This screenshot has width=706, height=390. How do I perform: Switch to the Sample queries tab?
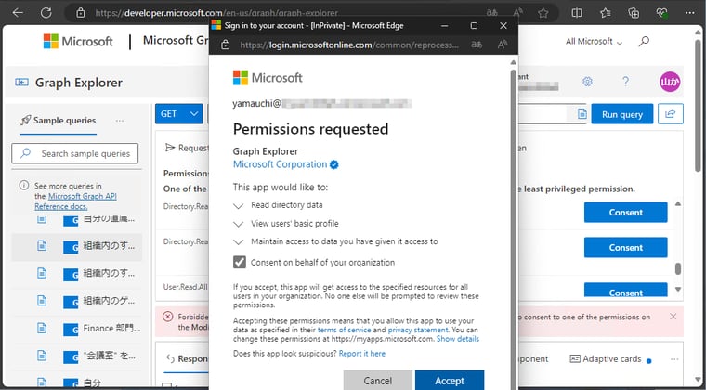pos(59,121)
